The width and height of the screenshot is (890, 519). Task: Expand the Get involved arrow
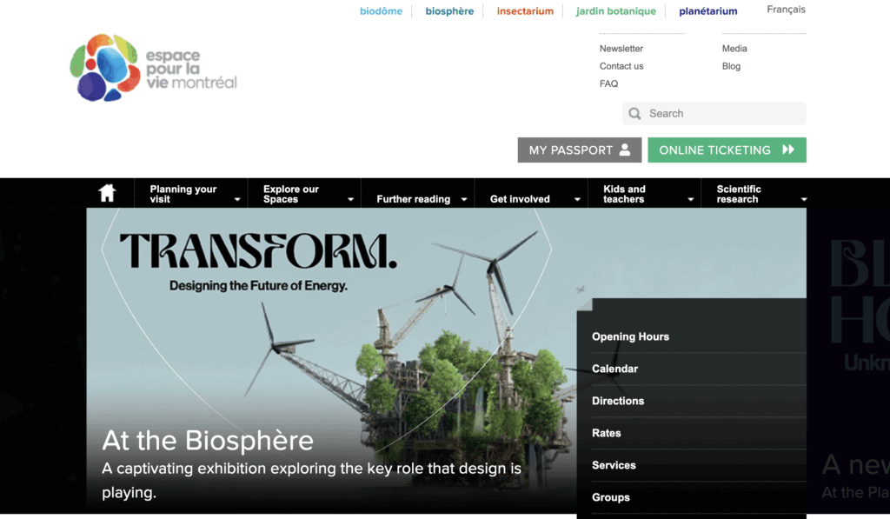click(577, 199)
